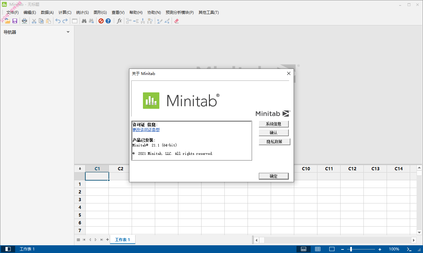Image resolution: width=423 pixels, height=253 pixels.
Task: Jump to first worksheet tab arrow
Action: click(x=84, y=240)
